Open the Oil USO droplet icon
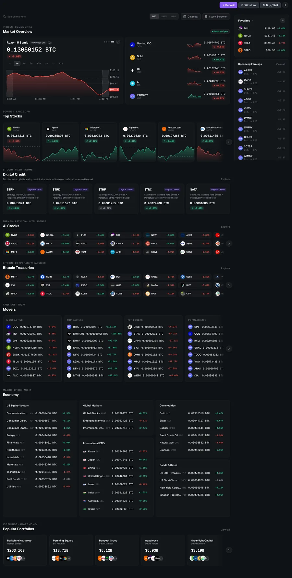This screenshot has width=292, height=578. (x=132, y=70)
